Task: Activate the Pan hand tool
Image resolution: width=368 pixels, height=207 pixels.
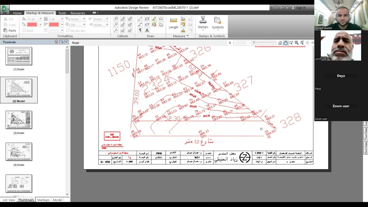Action: coord(285,43)
